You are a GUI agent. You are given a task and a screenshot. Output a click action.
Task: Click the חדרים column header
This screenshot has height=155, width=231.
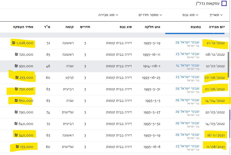(85, 27)
